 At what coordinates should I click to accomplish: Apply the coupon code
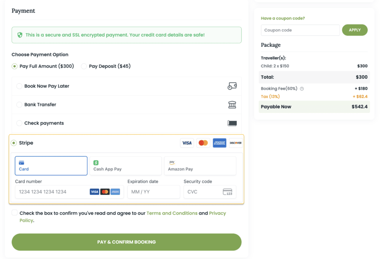click(354, 30)
